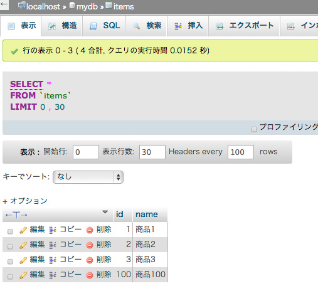
Task: Select the checkbox for row id 1
Action: tap(10, 231)
